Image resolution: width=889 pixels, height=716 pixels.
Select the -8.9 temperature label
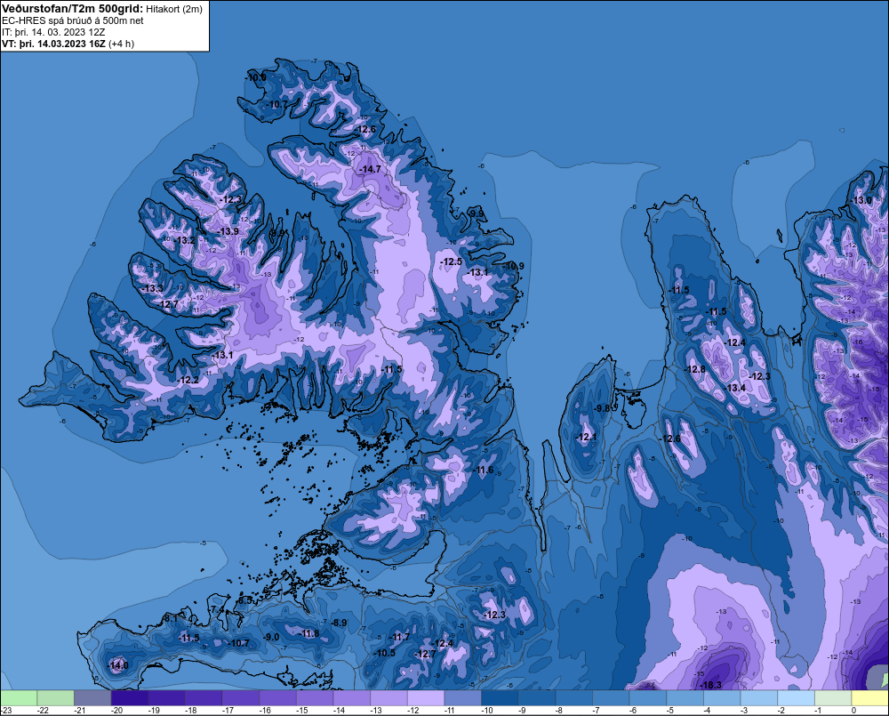tap(339, 623)
